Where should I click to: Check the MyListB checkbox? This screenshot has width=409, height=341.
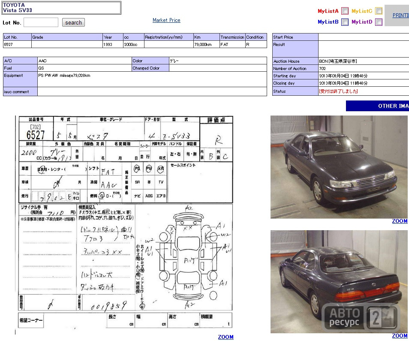point(345,22)
